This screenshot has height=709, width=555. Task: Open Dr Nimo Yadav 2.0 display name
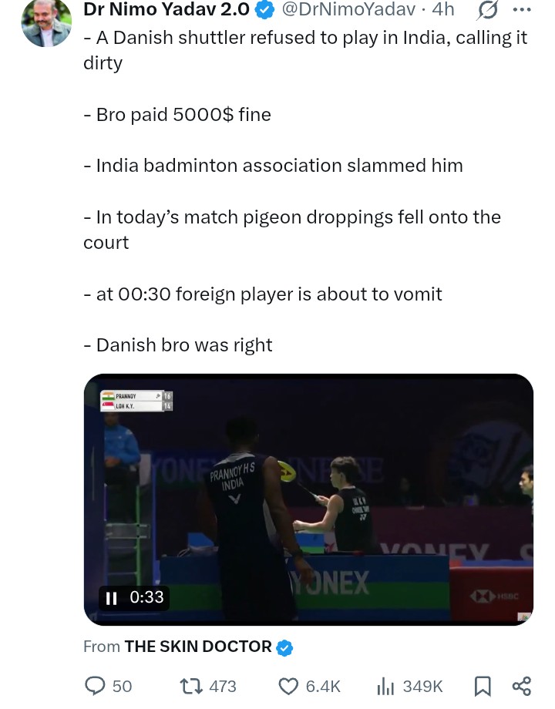(166, 9)
